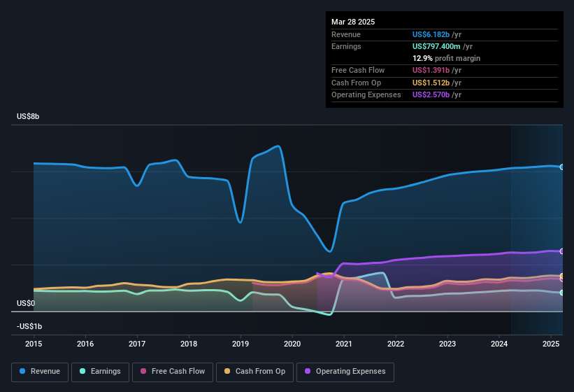Click the purple Operating Expenses end-point marker
This screenshot has height=392, width=574.
pos(562,251)
